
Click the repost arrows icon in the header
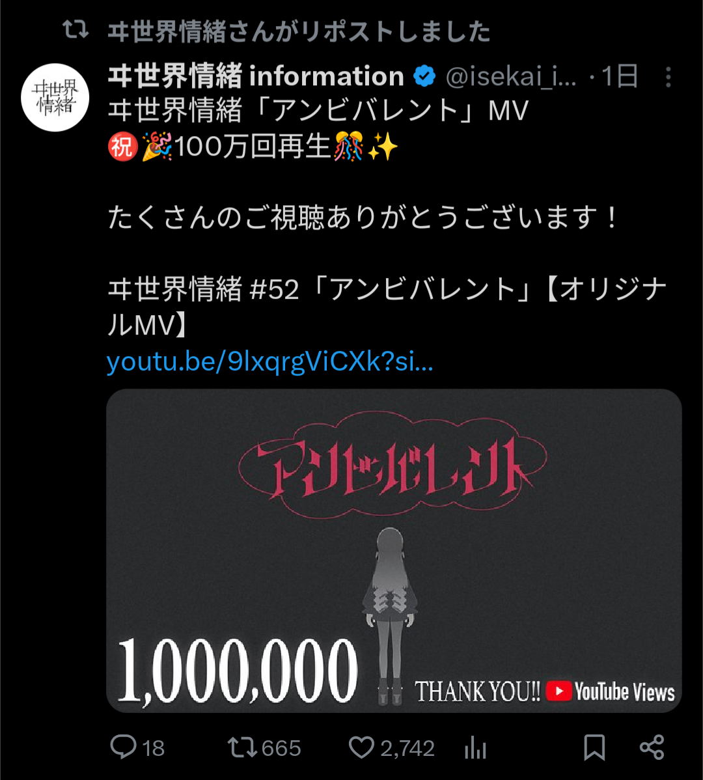tap(76, 30)
